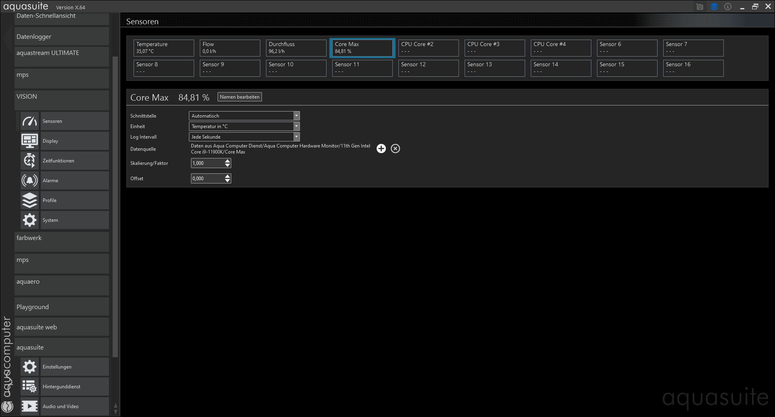Open the Profile layers icon in sidebar
The width and height of the screenshot is (775, 417).
(x=29, y=200)
